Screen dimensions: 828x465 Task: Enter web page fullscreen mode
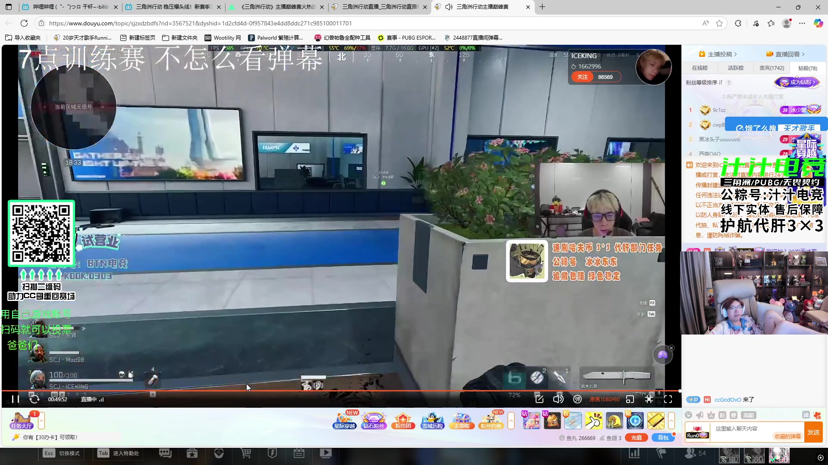pyautogui.click(x=649, y=399)
